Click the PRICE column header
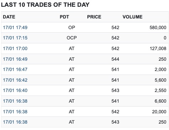Viewport: 169px width, 130px height. click(x=94, y=17)
